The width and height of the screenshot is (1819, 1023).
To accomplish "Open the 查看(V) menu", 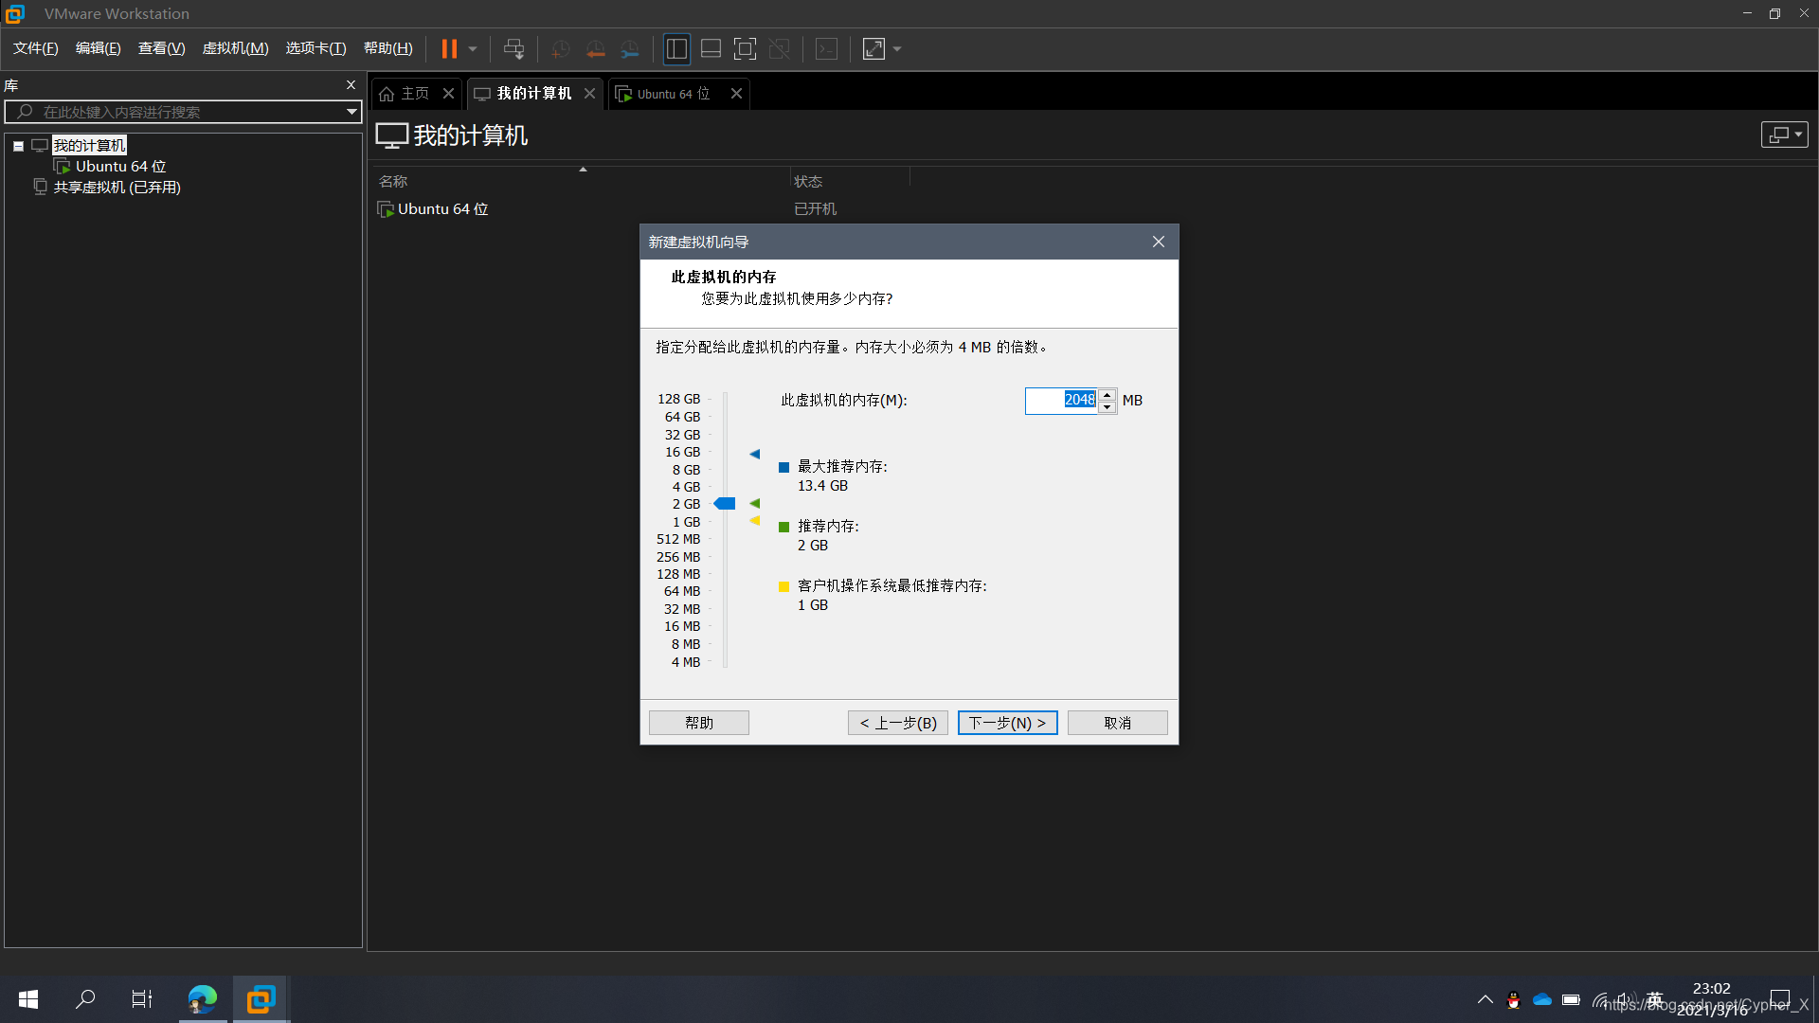I will coord(162,48).
